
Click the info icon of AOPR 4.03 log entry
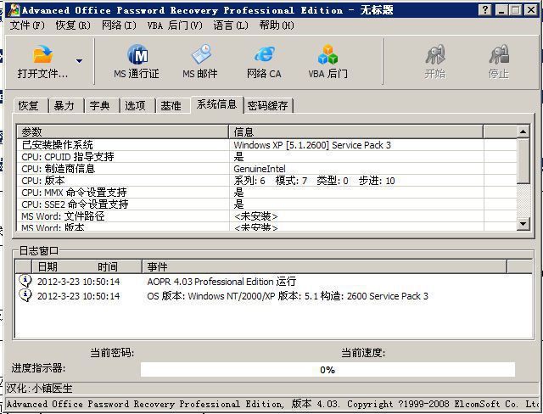(x=25, y=281)
